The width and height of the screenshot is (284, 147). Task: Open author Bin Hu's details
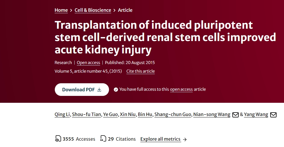point(145,115)
